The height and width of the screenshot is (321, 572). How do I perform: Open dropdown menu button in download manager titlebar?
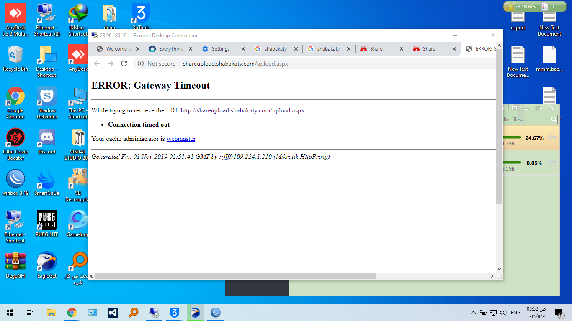515,108
